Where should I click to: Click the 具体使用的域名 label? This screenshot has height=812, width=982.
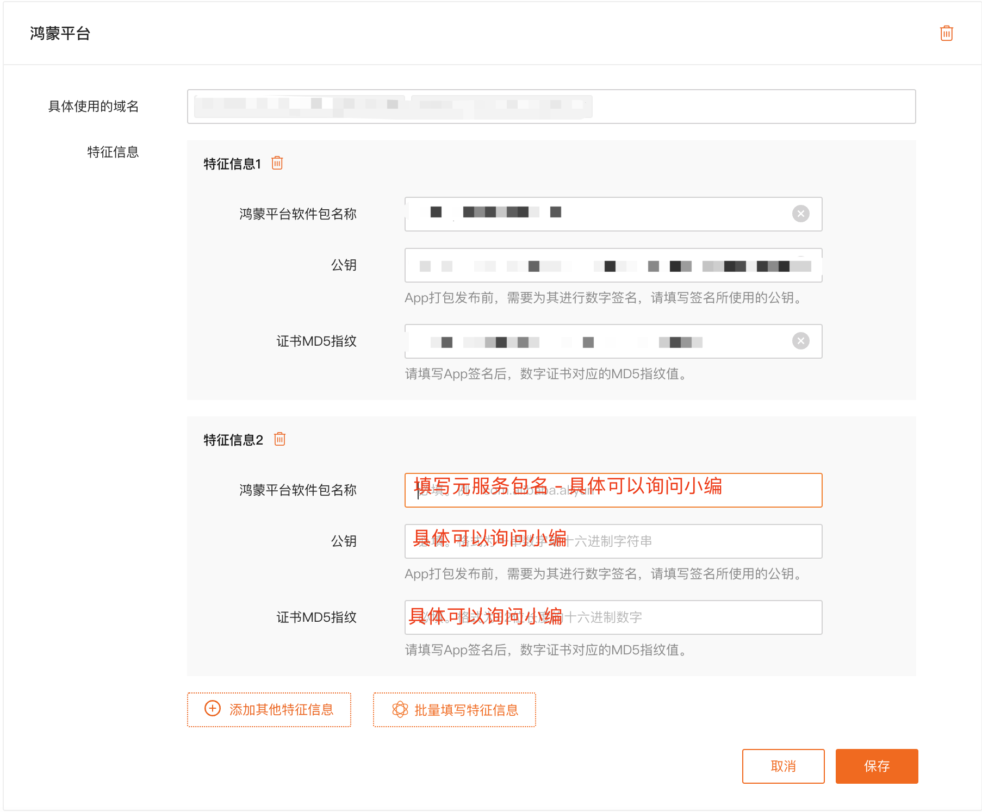pyautogui.click(x=94, y=107)
